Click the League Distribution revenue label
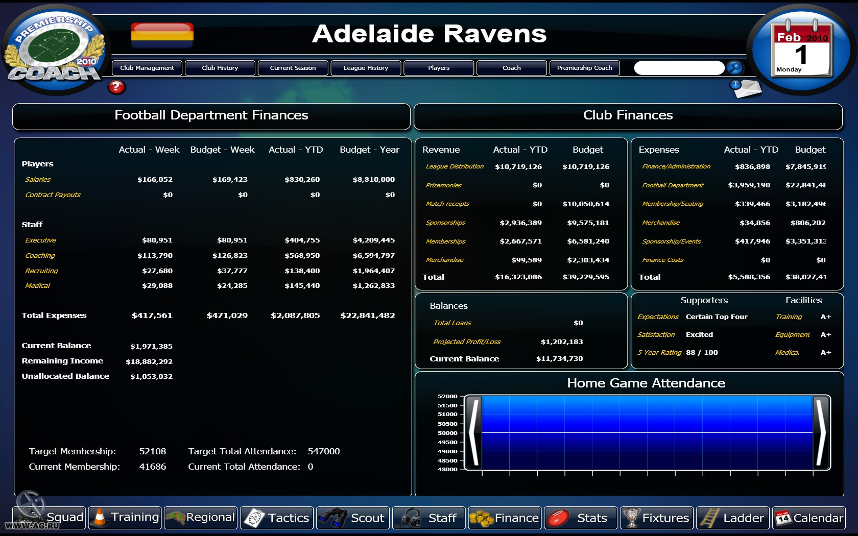This screenshot has height=536, width=858. 455,166
